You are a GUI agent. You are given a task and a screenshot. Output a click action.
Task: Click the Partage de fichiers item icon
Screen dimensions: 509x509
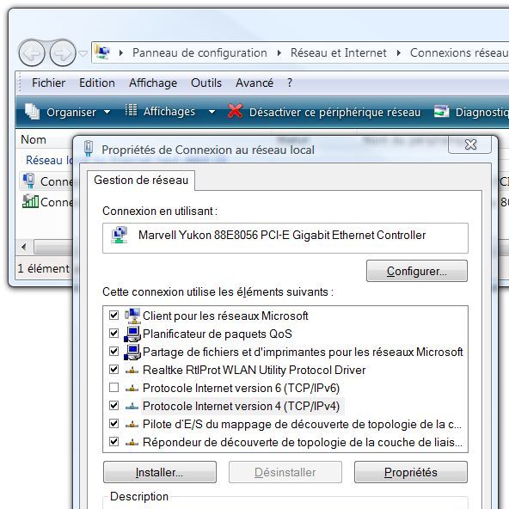coord(132,353)
